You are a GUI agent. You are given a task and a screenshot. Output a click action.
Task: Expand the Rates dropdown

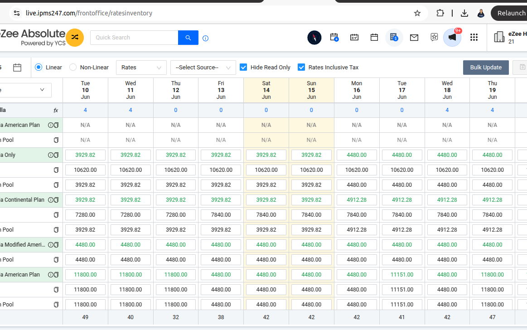[x=141, y=67]
